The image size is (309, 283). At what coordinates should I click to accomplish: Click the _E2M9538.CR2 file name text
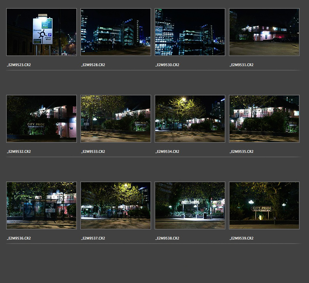click(x=167, y=238)
